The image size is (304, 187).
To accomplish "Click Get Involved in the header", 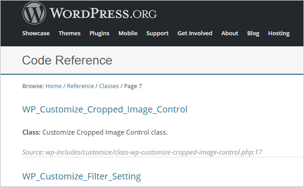I will (x=195, y=33).
